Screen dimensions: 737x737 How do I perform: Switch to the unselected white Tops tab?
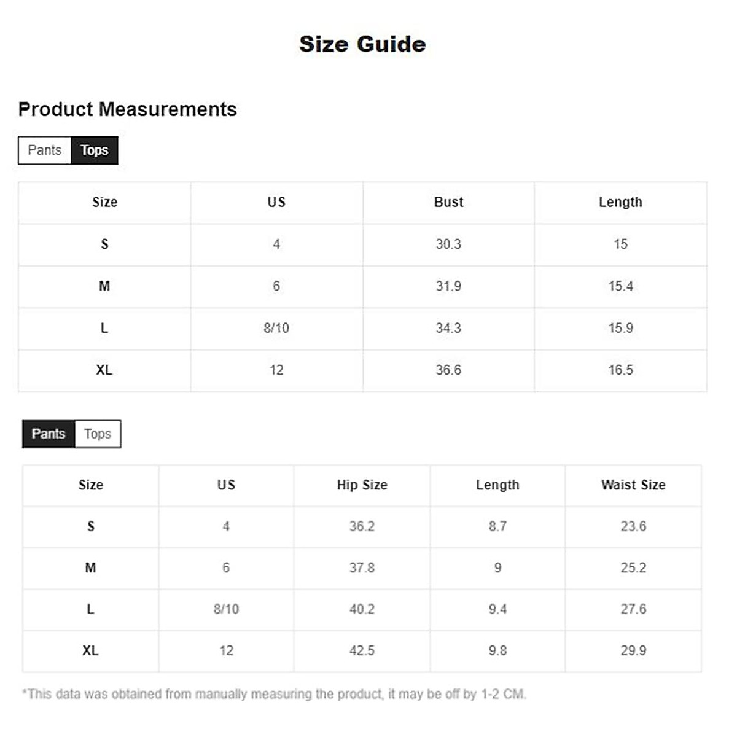click(x=98, y=434)
